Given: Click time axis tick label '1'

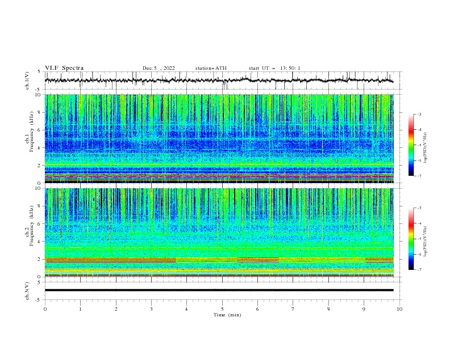Looking at the screenshot, I should pos(80,309).
